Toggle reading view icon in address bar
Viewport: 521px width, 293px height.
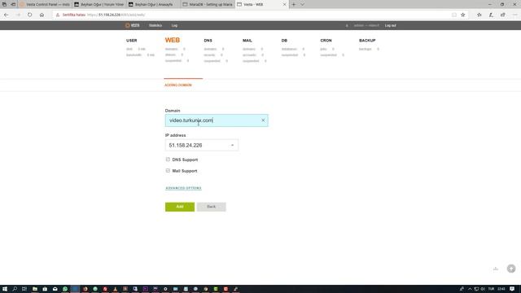click(454, 15)
